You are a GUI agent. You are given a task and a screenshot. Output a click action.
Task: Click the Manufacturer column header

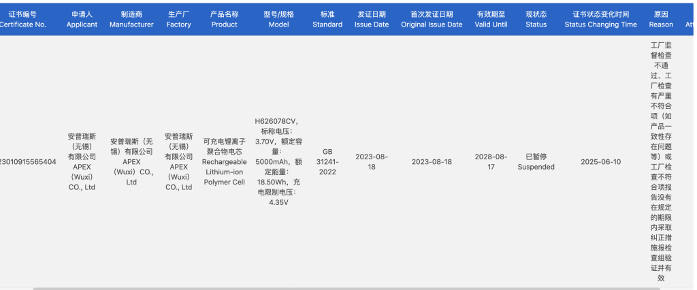tap(131, 19)
